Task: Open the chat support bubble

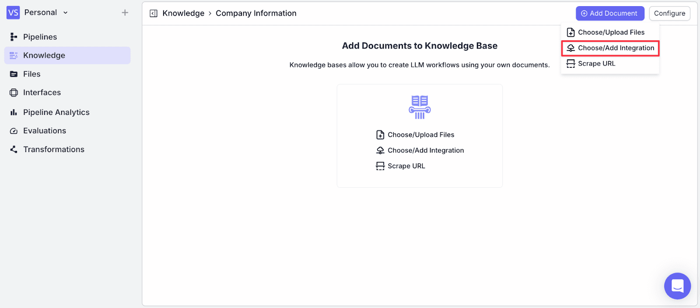Action: (x=677, y=286)
